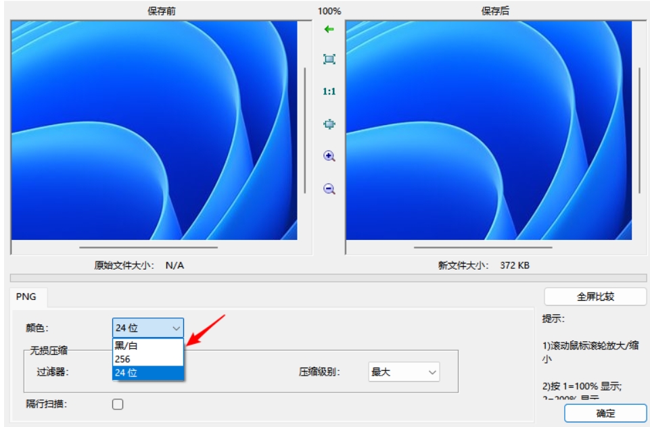Click the 保存前 preview vertical scrollbar

click(304, 130)
